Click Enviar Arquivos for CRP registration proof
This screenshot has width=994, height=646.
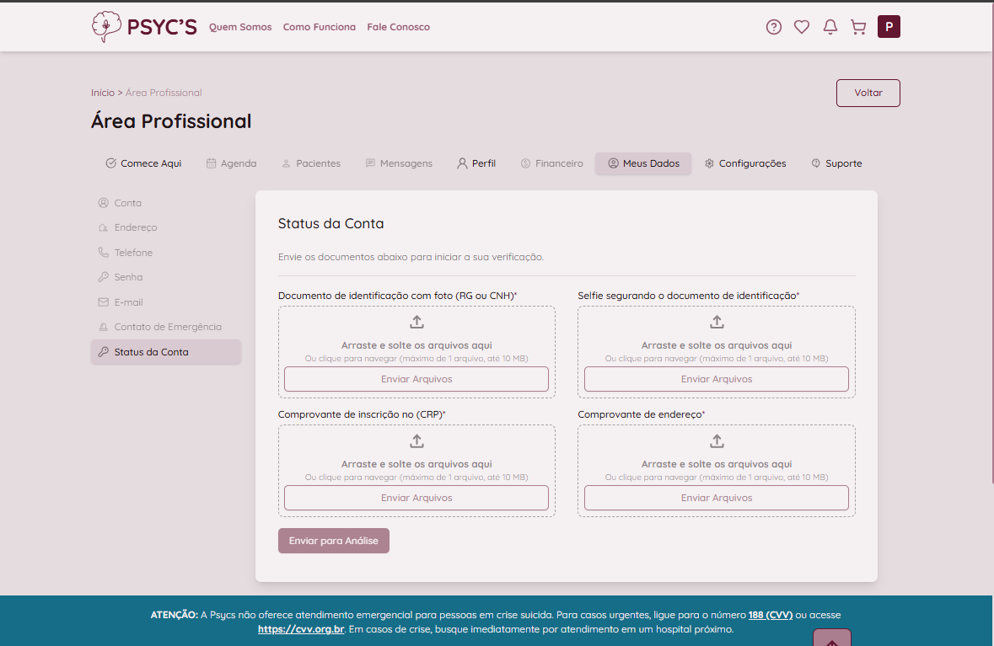click(416, 498)
